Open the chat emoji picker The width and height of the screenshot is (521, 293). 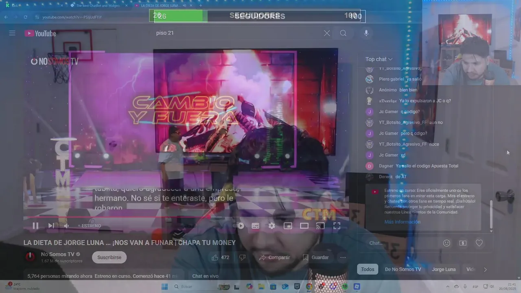pyautogui.click(x=447, y=243)
